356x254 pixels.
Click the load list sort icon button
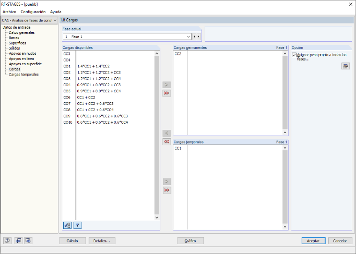coord(67,225)
